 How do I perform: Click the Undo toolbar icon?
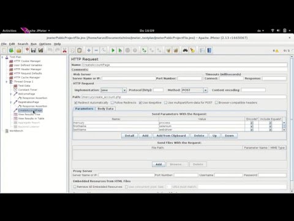(50, 50)
